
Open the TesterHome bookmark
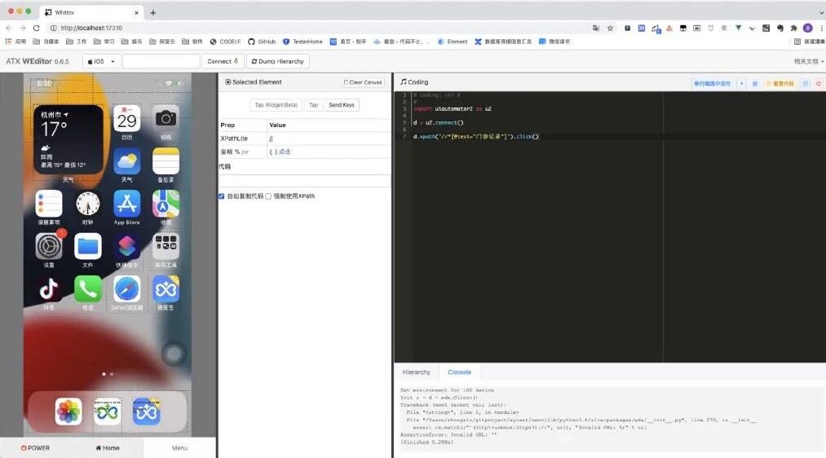pos(303,42)
